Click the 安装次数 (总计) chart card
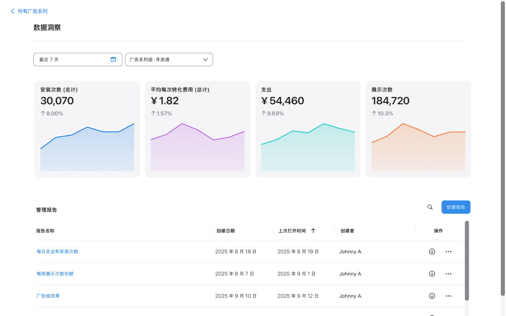This screenshot has width=506, height=316. click(87, 129)
